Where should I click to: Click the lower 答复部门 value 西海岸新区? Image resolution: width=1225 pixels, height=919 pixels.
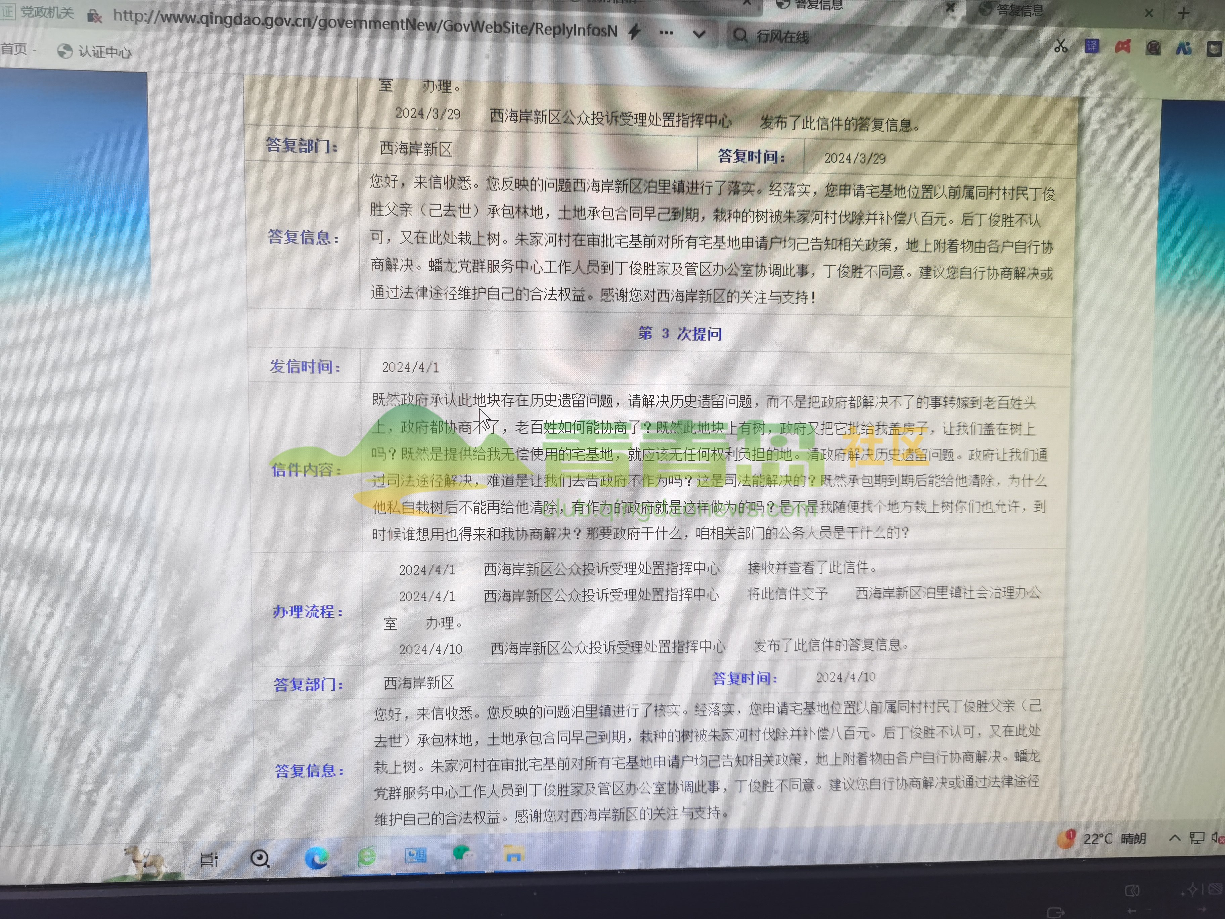pos(419,683)
